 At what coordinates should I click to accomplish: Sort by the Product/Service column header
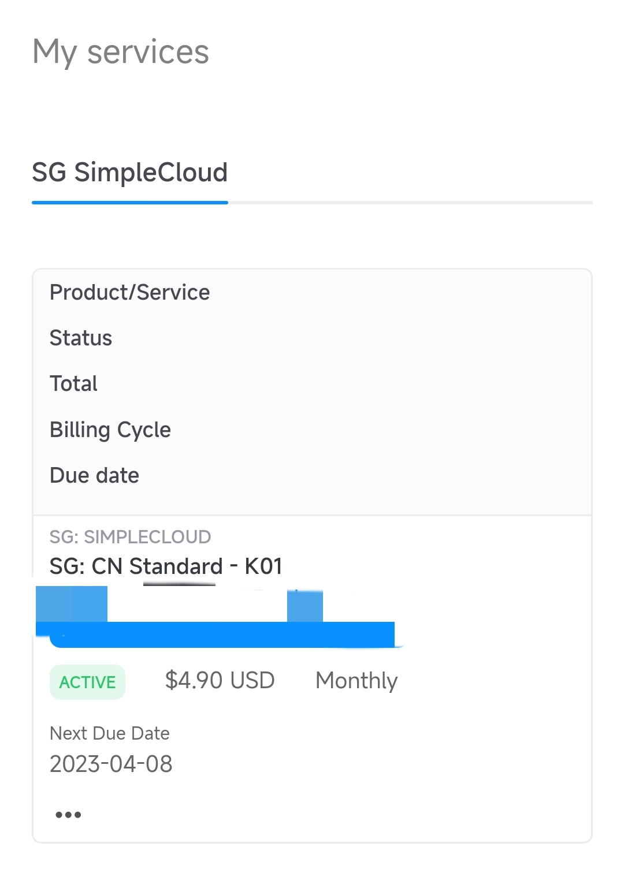point(130,293)
